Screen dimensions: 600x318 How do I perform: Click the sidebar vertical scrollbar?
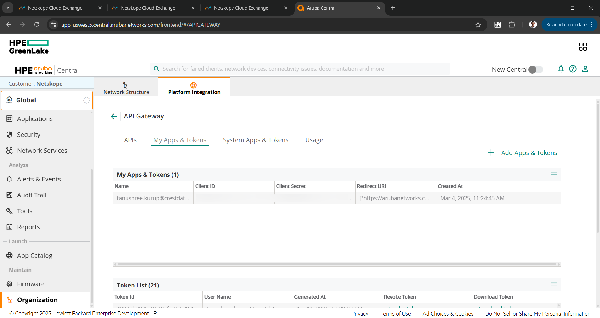coord(92,235)
